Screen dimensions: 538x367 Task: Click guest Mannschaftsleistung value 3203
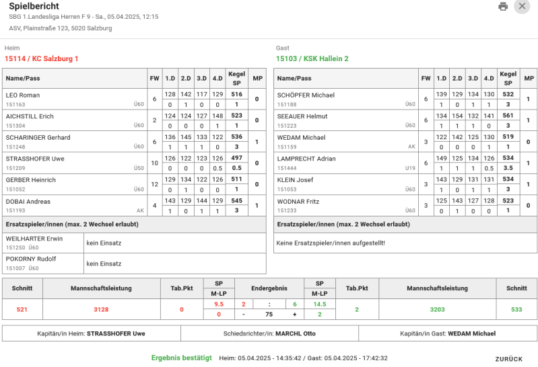pyautogui.click(x=437, y=309)
